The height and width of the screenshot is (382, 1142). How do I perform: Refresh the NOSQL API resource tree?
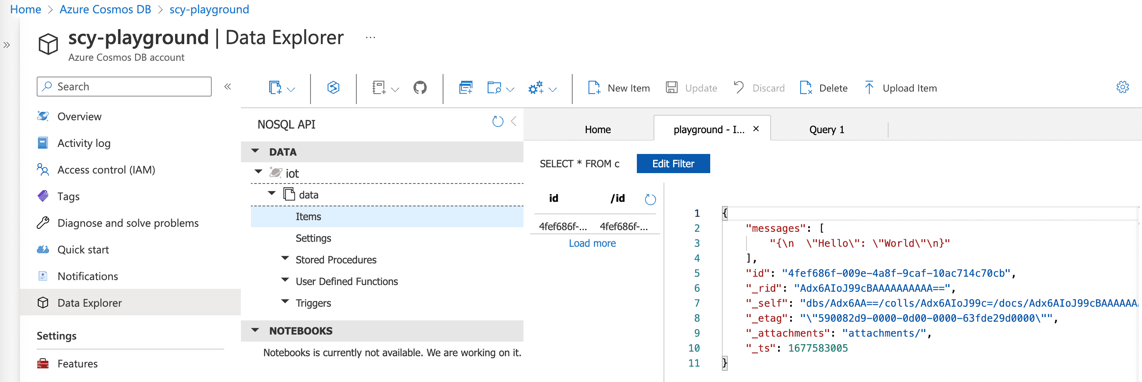[x=497, y=121]
